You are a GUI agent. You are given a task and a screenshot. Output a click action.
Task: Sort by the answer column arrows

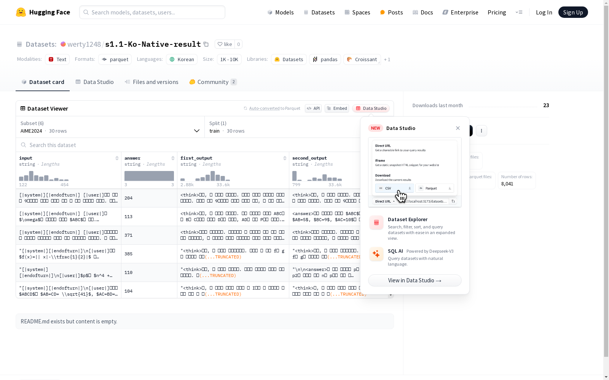(x=173, y=158)
